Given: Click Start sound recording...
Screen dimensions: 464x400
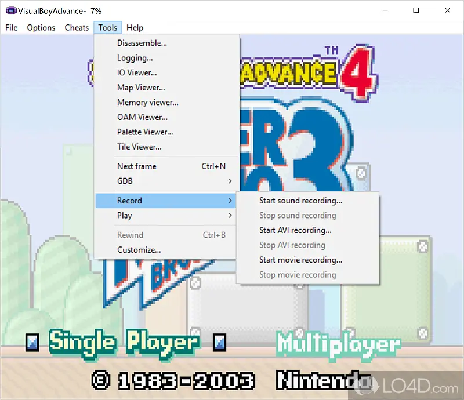Looking at the screenshot, I should (x=300, y=201).
